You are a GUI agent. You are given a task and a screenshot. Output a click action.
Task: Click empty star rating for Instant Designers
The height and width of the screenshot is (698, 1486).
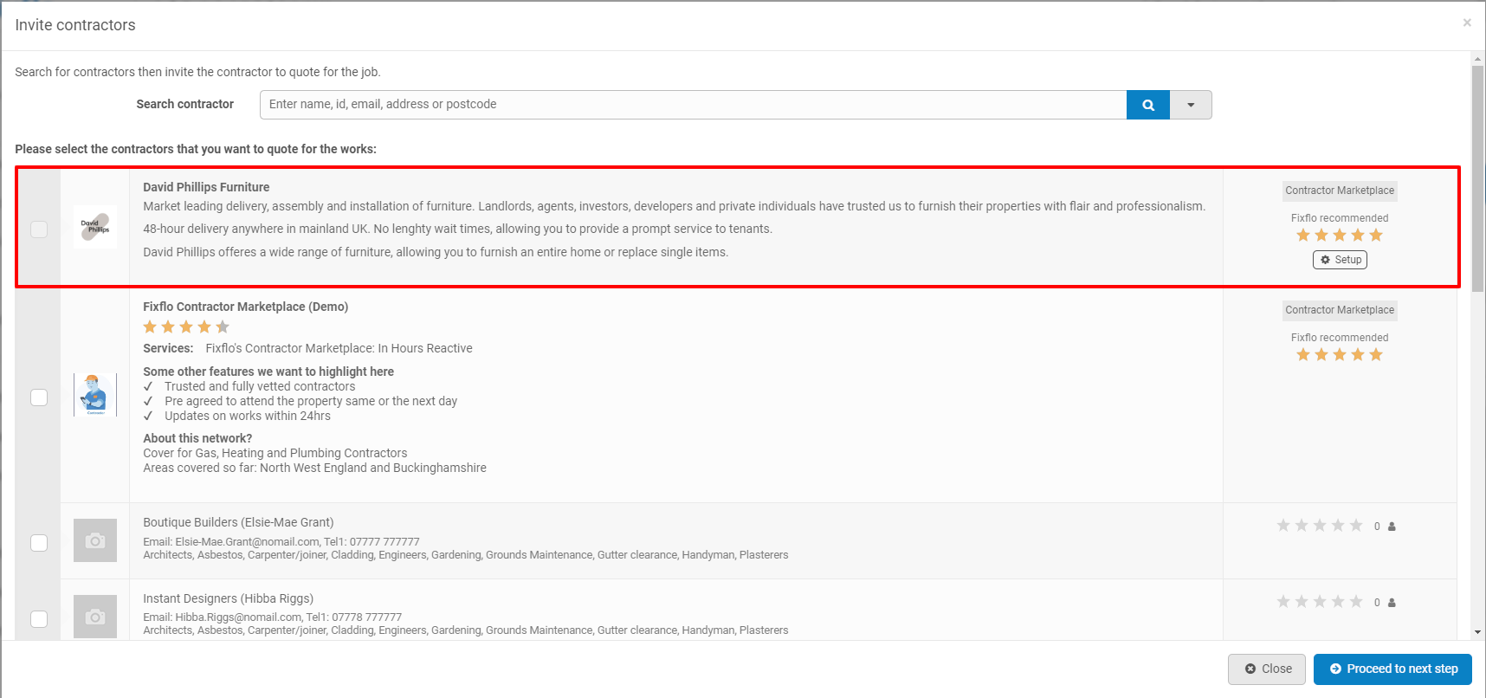1320,602
